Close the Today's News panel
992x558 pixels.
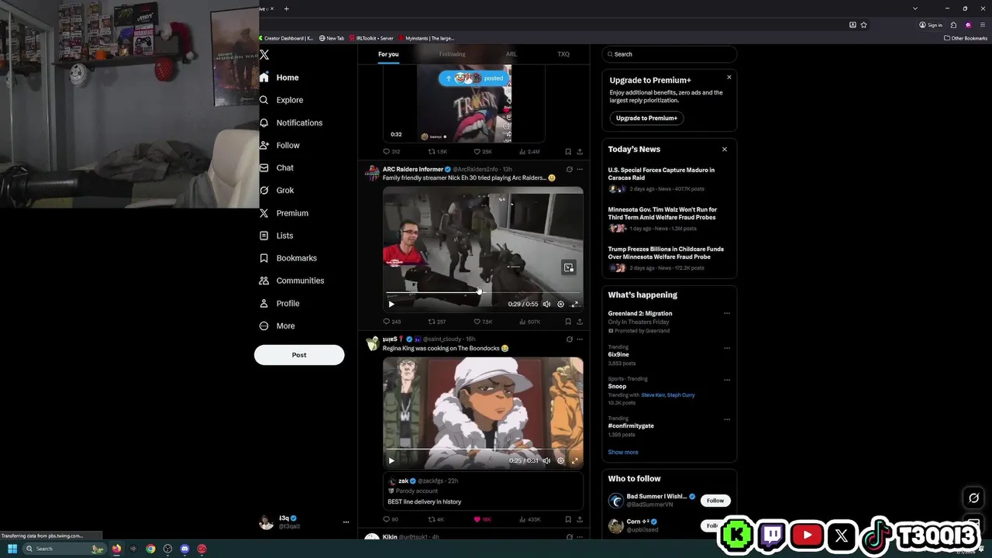point(725,149)
